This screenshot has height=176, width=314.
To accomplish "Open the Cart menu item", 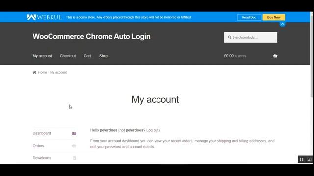I will [87, 56].
